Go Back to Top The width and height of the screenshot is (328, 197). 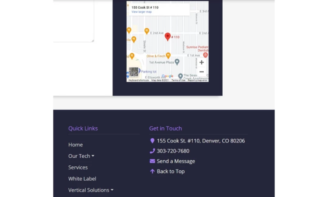[171, 171]
